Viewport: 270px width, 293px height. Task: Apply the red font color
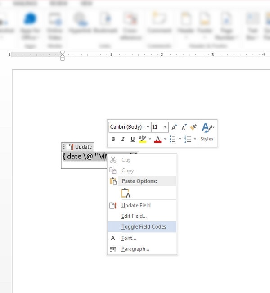(x=157, y=139)
